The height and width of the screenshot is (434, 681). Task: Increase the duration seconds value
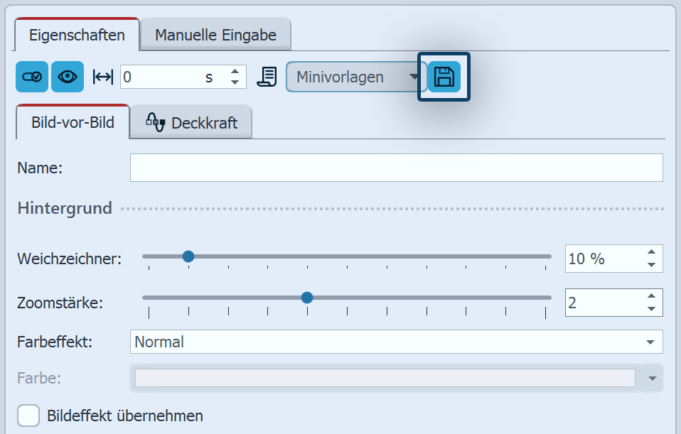pos(235,72)
